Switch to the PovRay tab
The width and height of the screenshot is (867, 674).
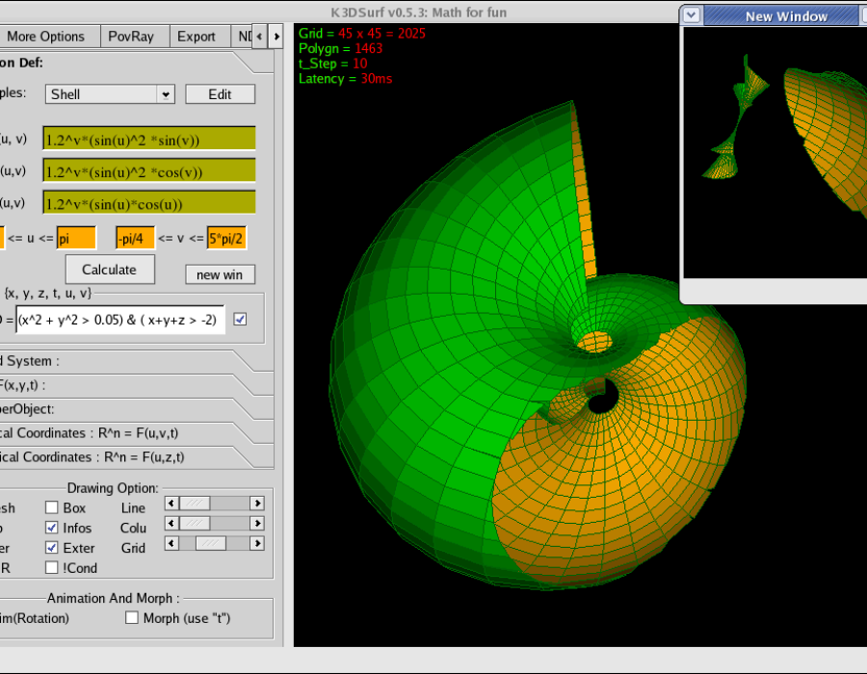[x=131, y=37]
